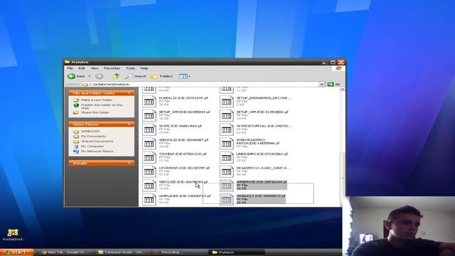Screen dimensions: 455x256
Task: Open the Views dropdown in the toolbar
Action: 185,76
